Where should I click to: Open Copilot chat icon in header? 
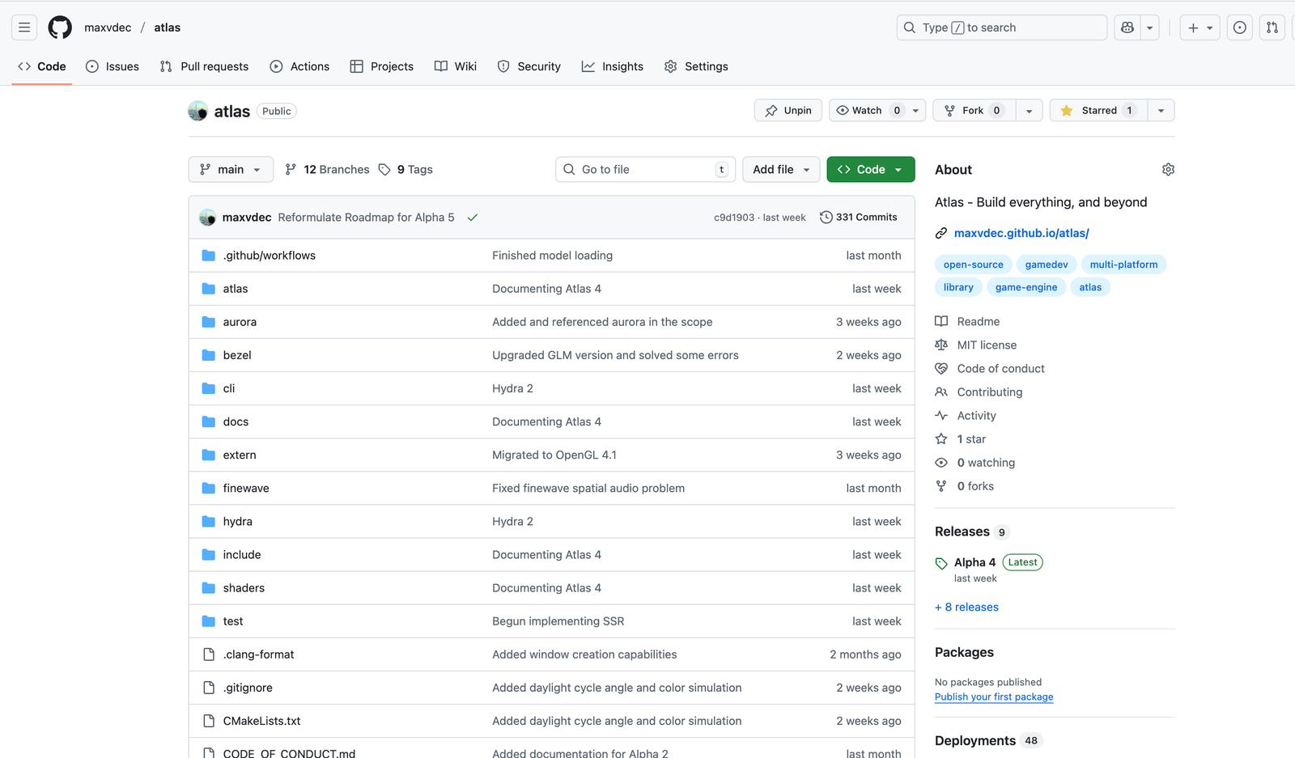coord(1127,28)
